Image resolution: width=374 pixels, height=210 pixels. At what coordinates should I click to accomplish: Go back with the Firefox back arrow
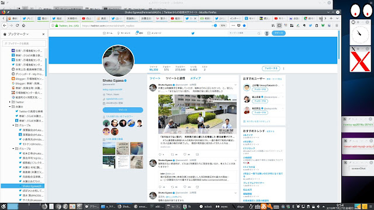pos(5,26)
